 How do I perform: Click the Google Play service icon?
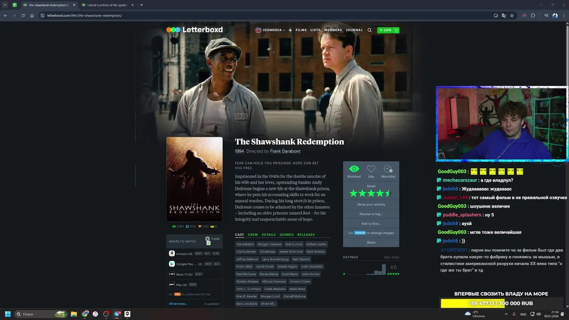point(172,264)
